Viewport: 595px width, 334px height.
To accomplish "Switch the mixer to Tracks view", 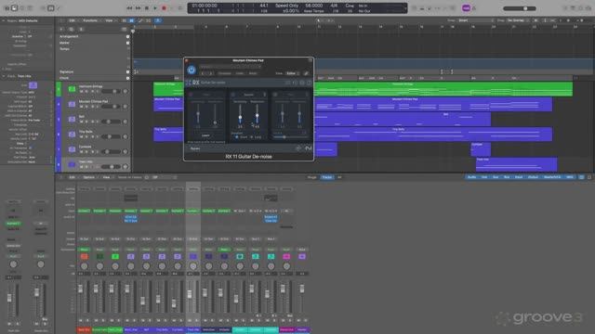I will point(326,177).
